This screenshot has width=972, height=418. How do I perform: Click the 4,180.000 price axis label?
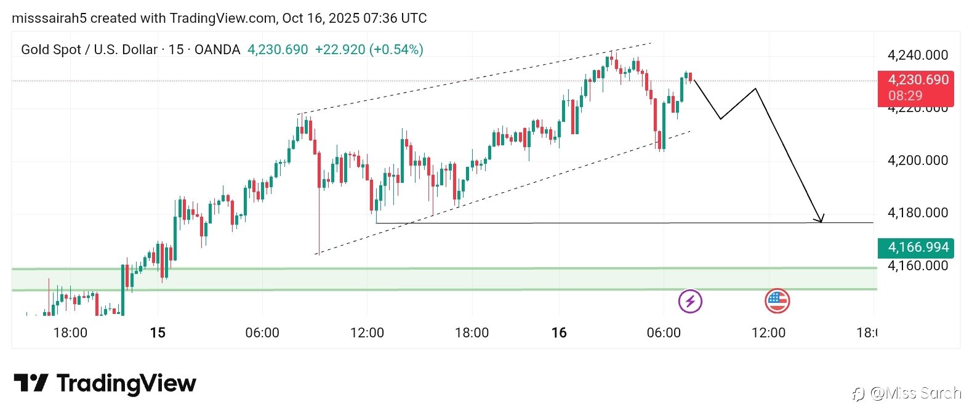click(917, 213)
